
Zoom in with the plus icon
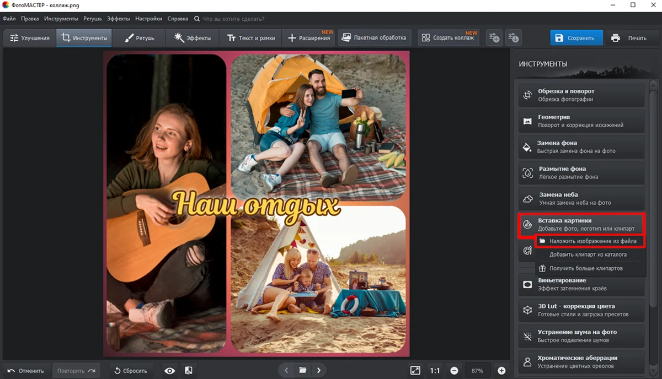tap(501, 371)
